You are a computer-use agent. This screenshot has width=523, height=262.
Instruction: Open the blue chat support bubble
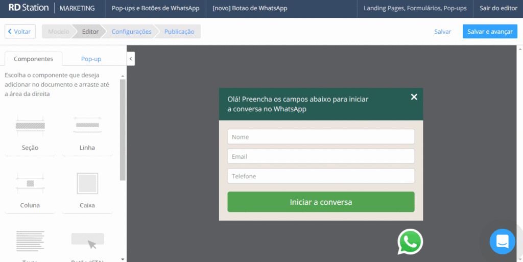tap(503, 242)
